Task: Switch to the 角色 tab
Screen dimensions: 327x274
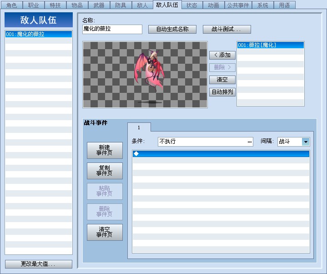Action: (x=12, y=5)
